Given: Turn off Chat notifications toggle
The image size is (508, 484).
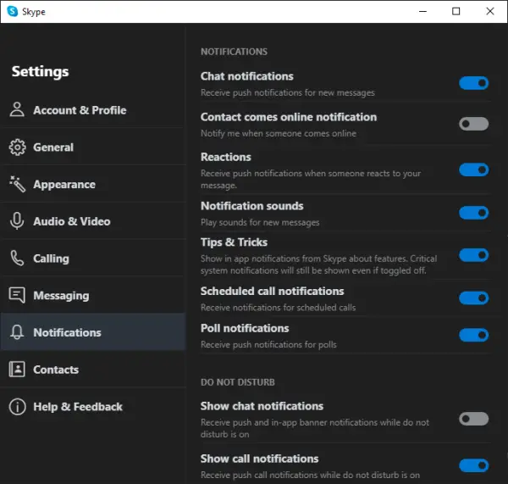Looking at the screenshot, I should click(473, 83).
